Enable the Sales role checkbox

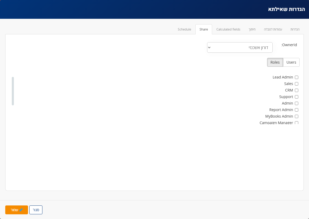pos(297,84)
